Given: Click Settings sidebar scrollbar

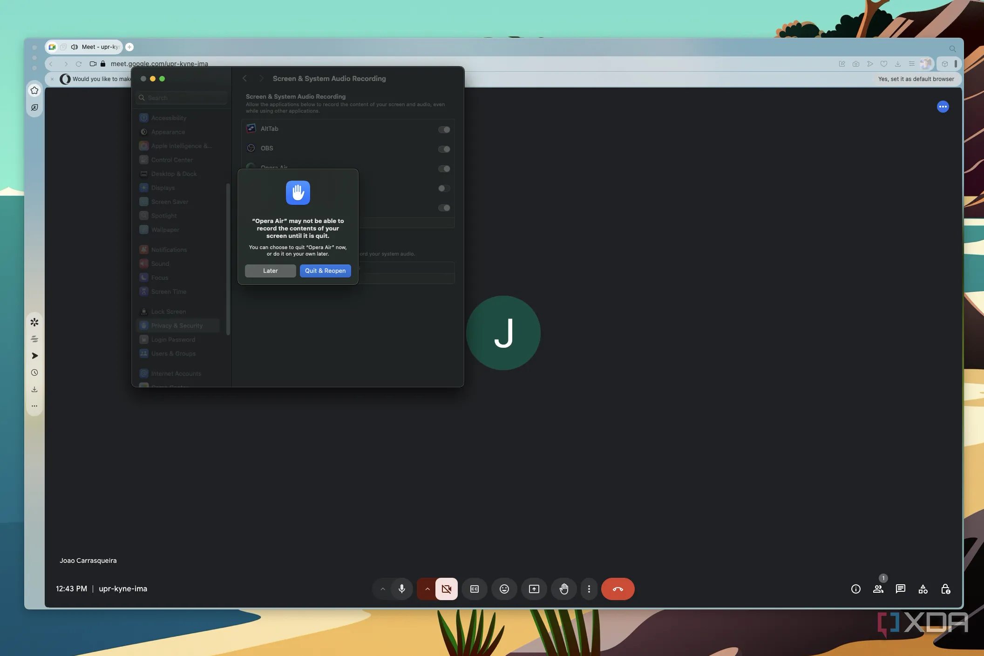Looking at the screenshot, I should tap(228, 259).
